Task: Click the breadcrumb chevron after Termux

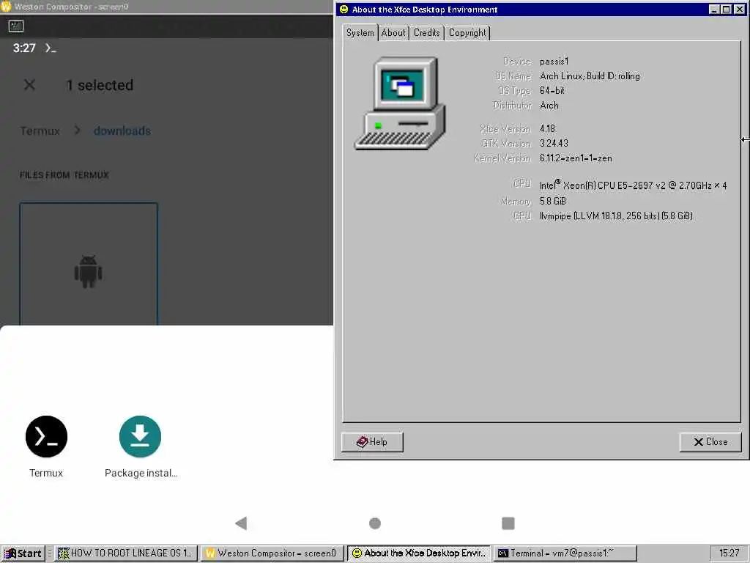Action: click(77, 130)
